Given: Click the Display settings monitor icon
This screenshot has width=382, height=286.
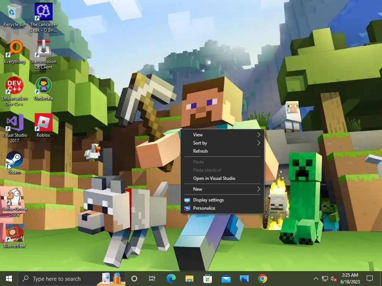Looking at the screenshot, I should coord(187,200).
